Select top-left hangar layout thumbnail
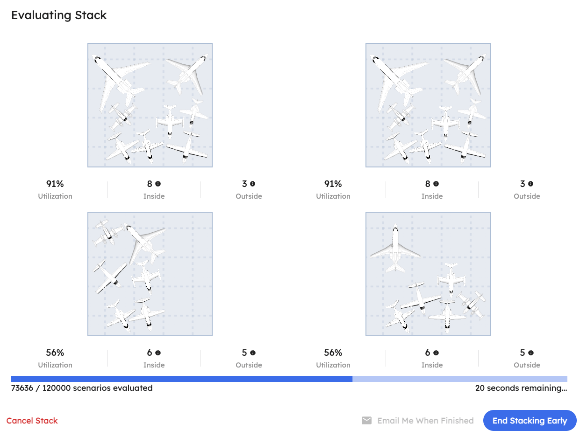Image resolution: width=580 pixels, height=437 pixels. coord(150,105)
